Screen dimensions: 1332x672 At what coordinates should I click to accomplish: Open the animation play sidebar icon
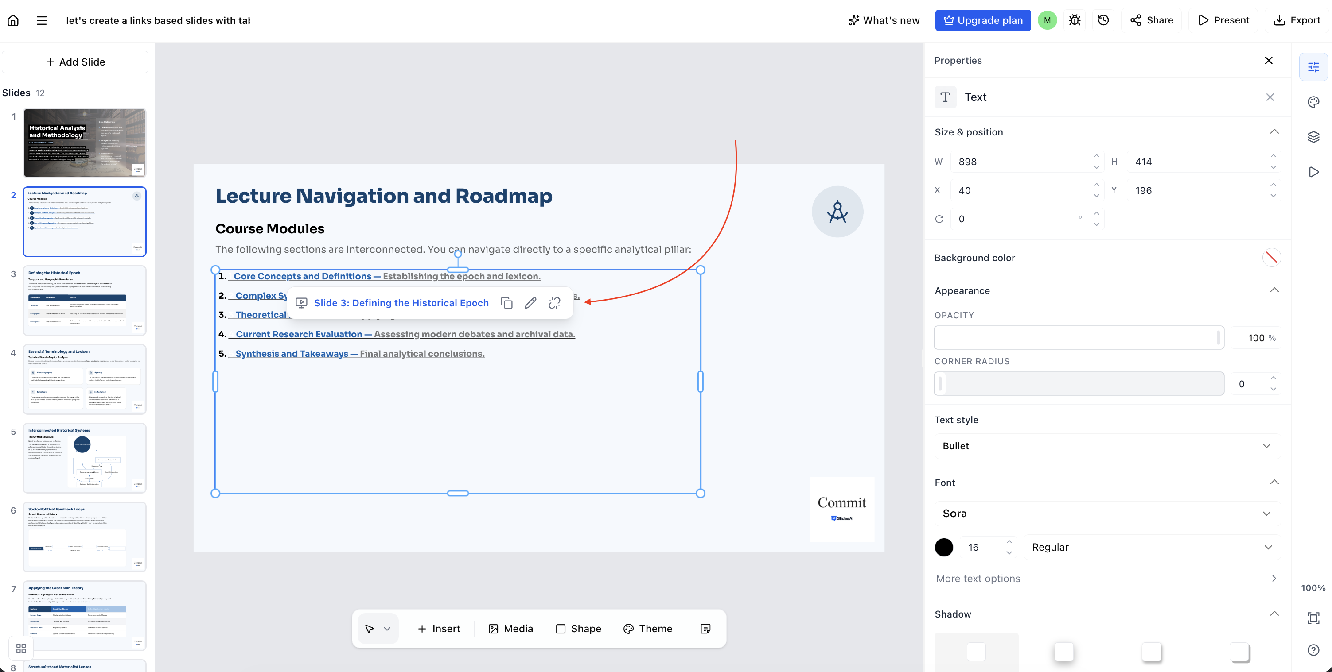click(x=1313, y=172)
